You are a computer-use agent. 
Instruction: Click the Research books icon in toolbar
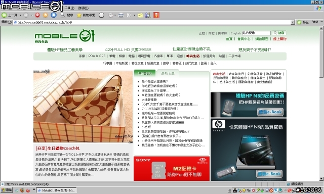coord(148,15)
